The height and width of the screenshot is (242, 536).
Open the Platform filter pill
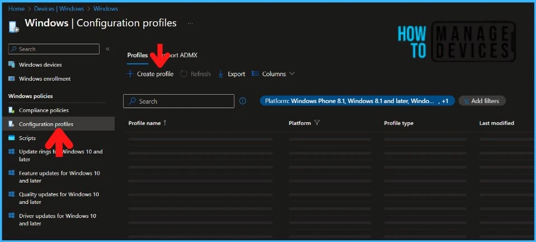(x=357, y=101)
